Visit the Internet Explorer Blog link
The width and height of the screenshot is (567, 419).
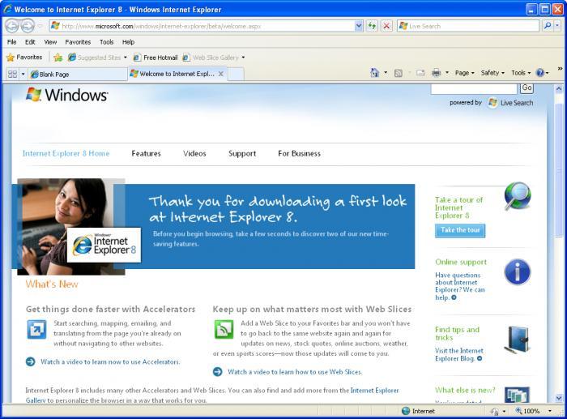pyautogui.click(x=459, y=355)
